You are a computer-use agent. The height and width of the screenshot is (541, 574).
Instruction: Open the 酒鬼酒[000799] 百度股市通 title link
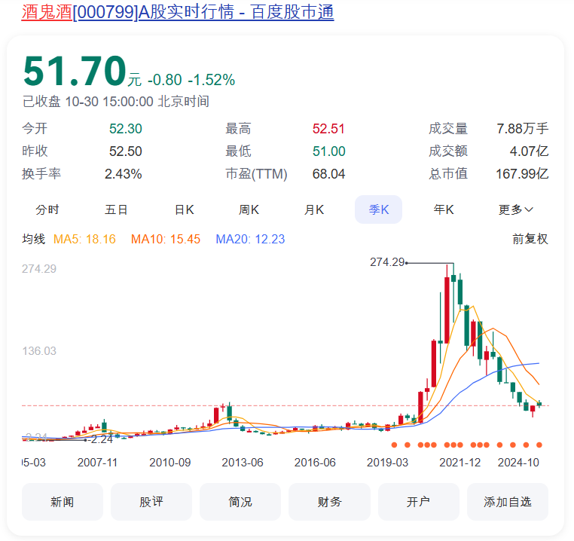pyautogui.click(x=178, y=12)
